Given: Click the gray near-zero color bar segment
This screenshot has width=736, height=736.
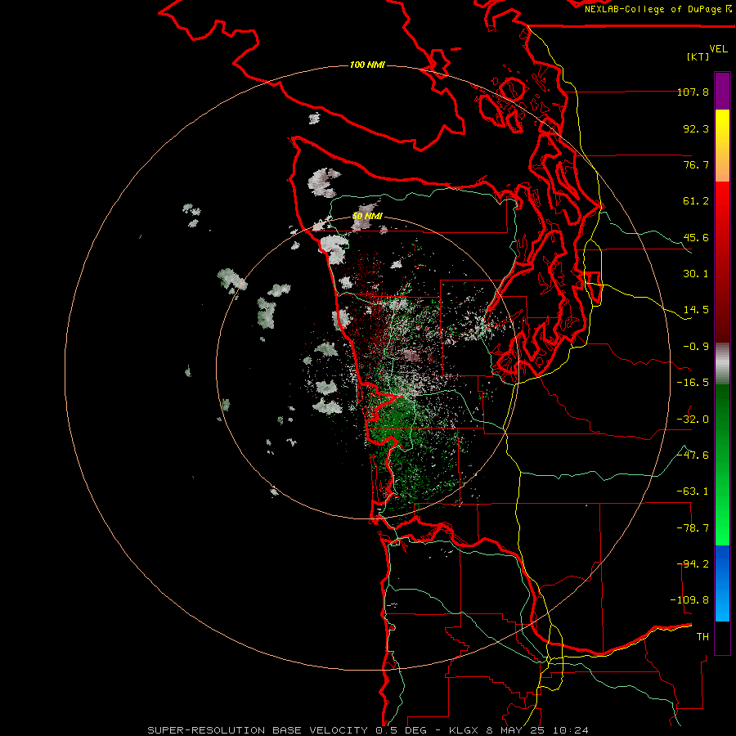Looking at the screenshot, I should pyautogui.click(x=722, y=364).
